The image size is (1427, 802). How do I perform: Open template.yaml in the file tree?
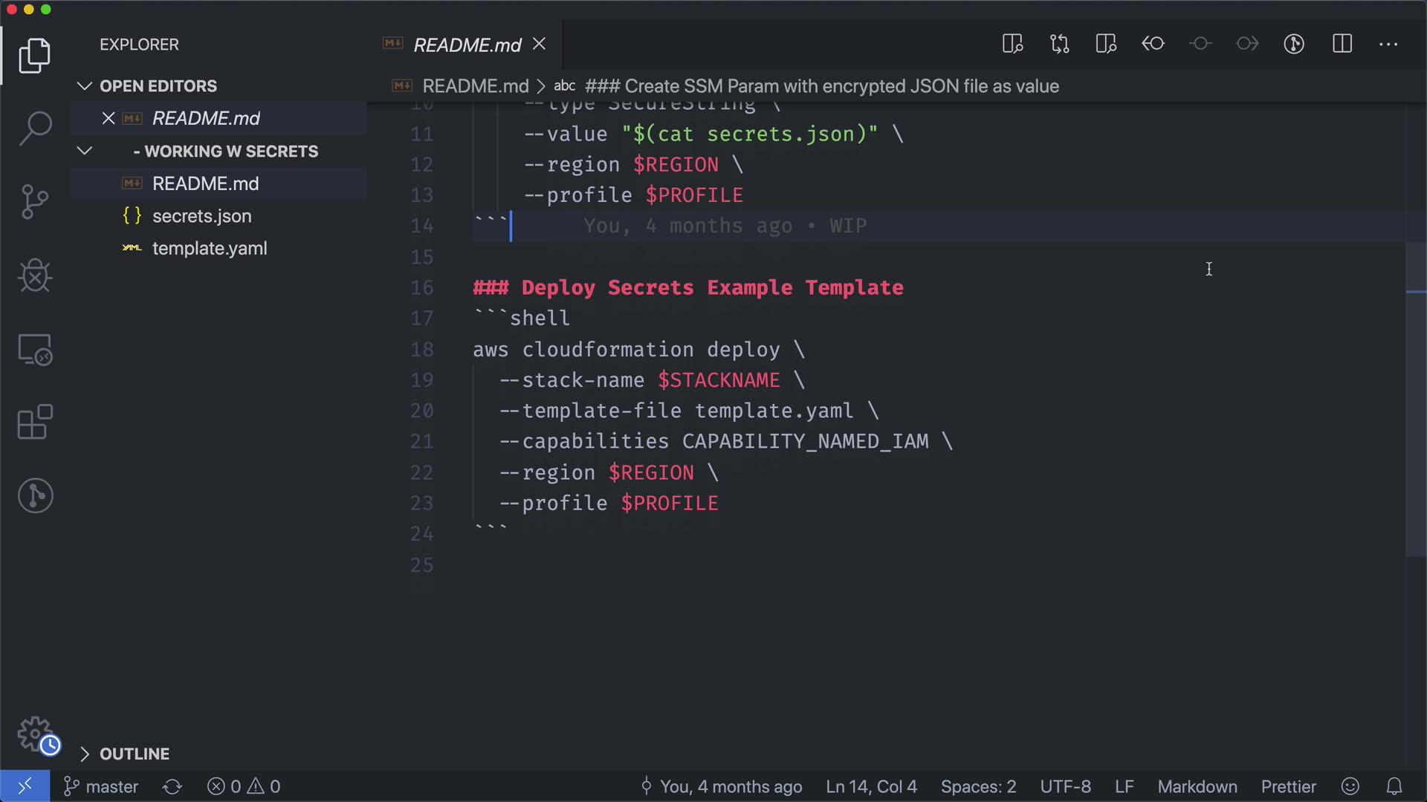tap(210, 249)
